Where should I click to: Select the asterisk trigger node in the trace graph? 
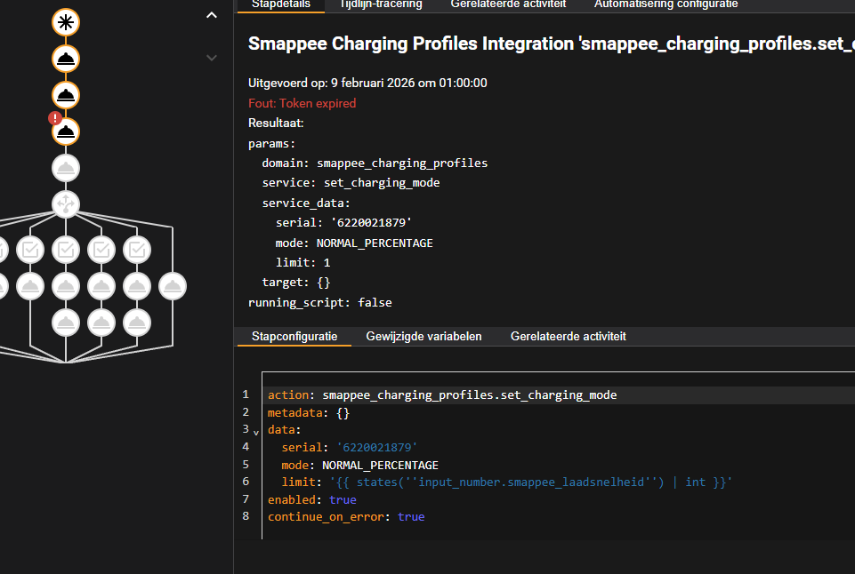click(x=66, y=23)
